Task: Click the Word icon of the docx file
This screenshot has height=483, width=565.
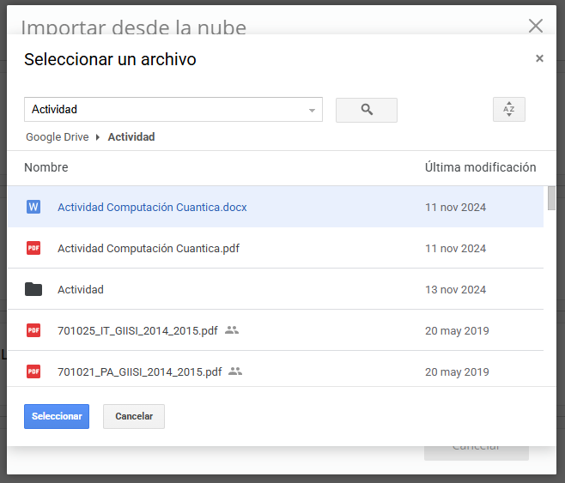Action: click(33, 207)
